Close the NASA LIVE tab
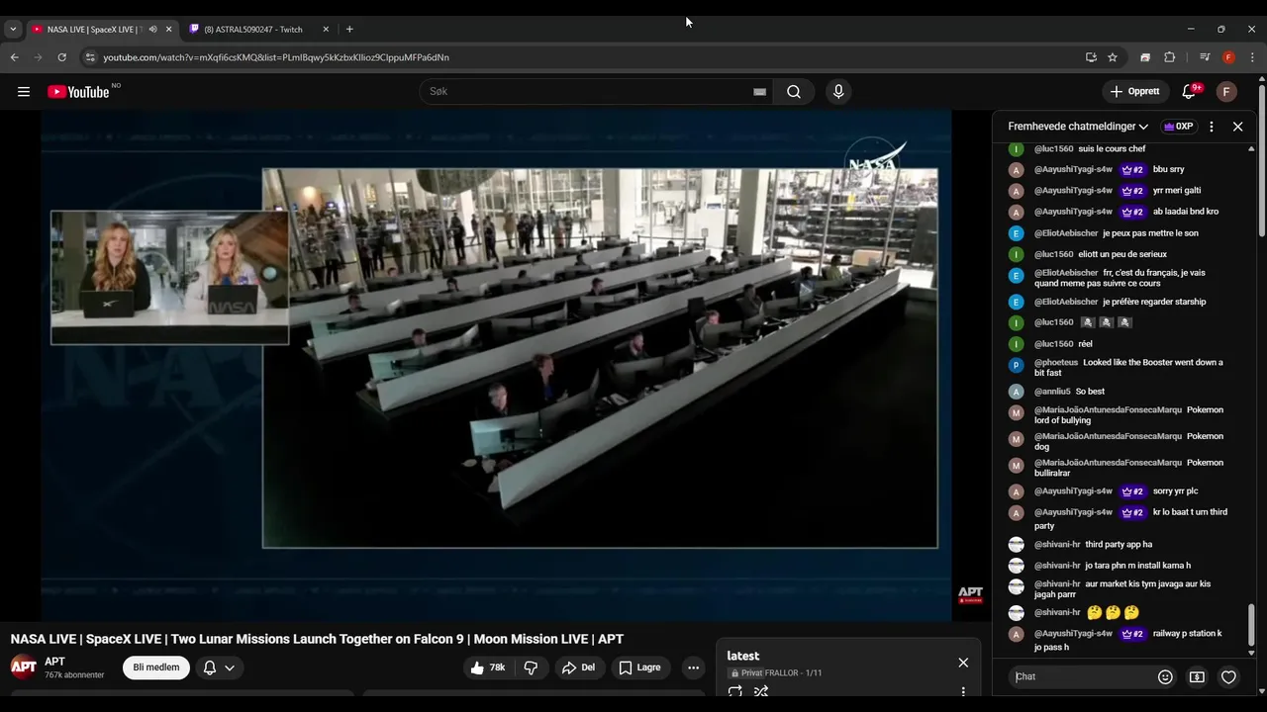Screen dimensions: 1267x712 click(x=168, y=30)
